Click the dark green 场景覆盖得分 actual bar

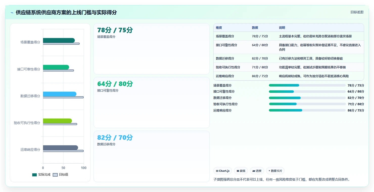[x=59, y=40]
